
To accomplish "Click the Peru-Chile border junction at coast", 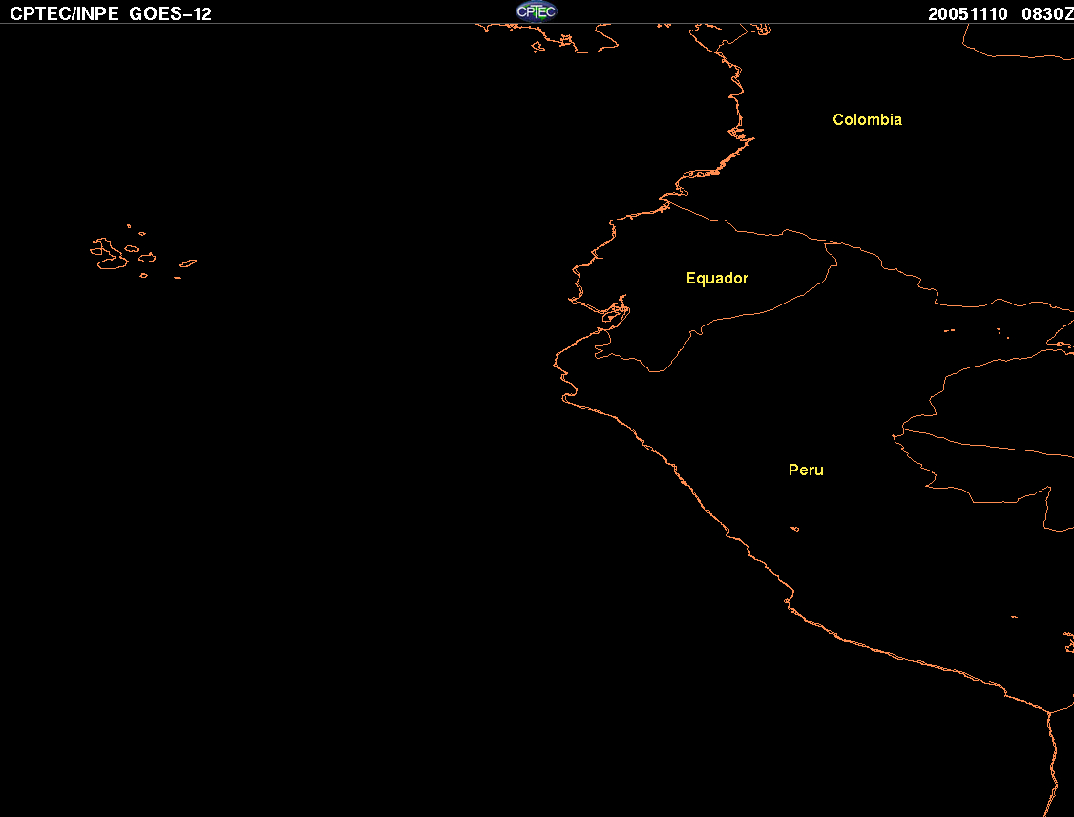I will click(x=1048, y=713).
